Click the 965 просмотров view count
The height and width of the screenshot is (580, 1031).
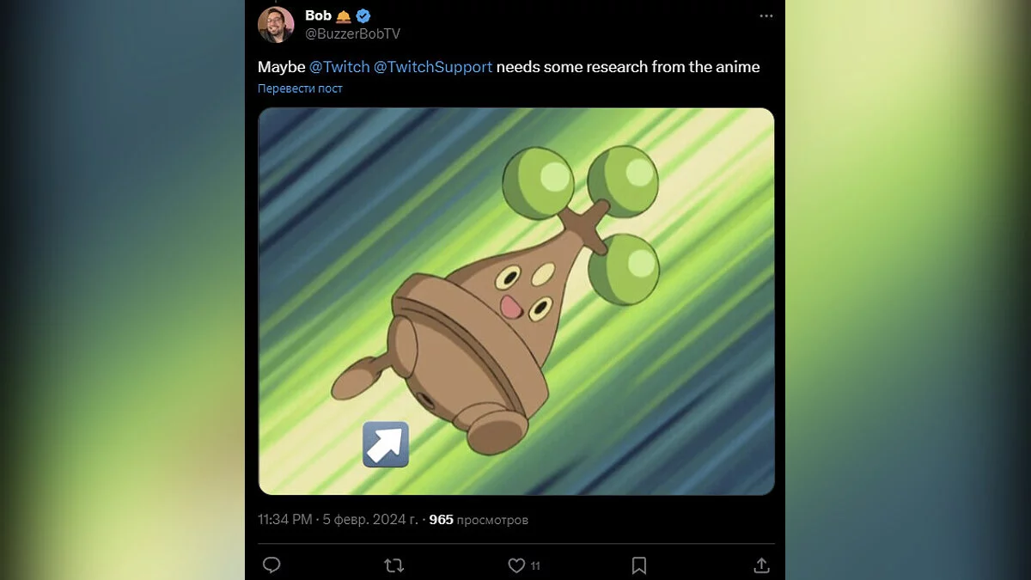479,520
